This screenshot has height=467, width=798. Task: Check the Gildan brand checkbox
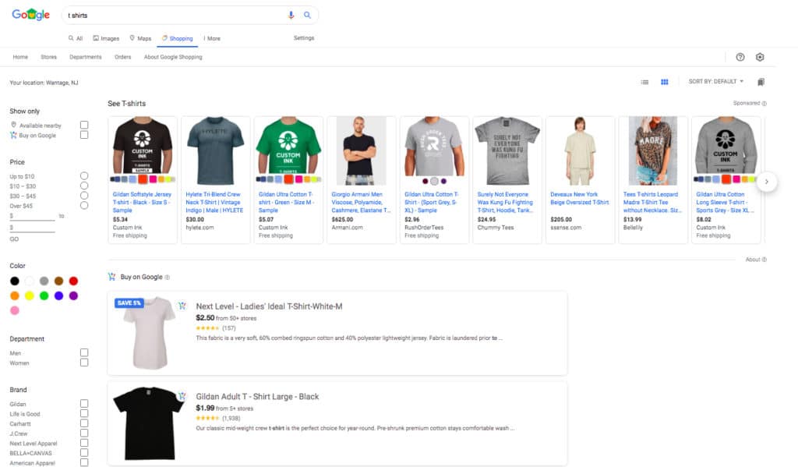[84, 403]
